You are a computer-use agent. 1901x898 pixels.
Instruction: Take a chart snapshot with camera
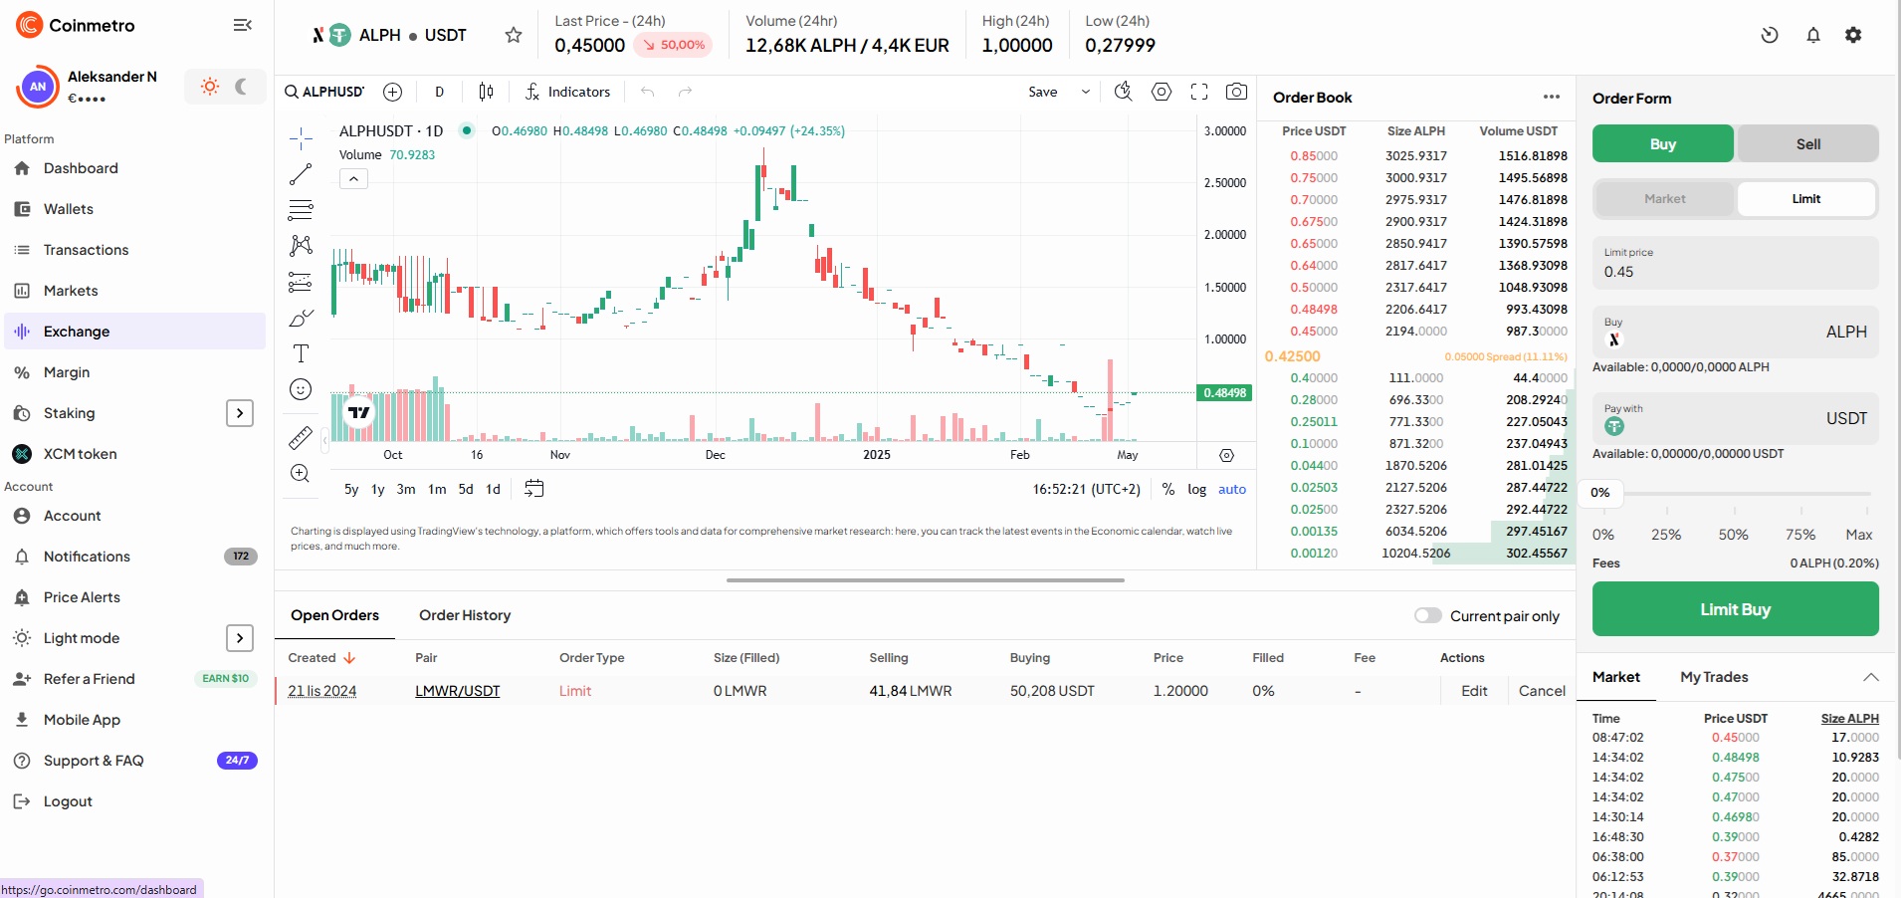(x=1236, y=92)
